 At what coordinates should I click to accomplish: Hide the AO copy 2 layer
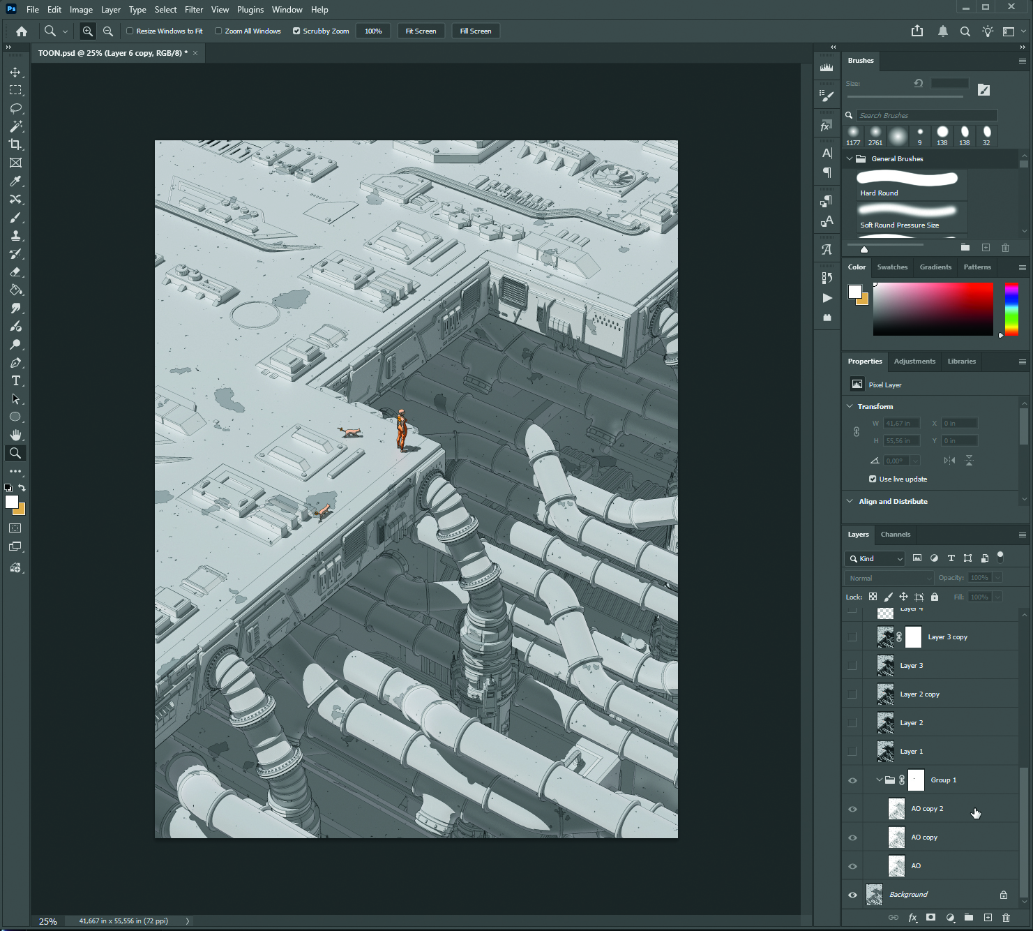(852, 810)
